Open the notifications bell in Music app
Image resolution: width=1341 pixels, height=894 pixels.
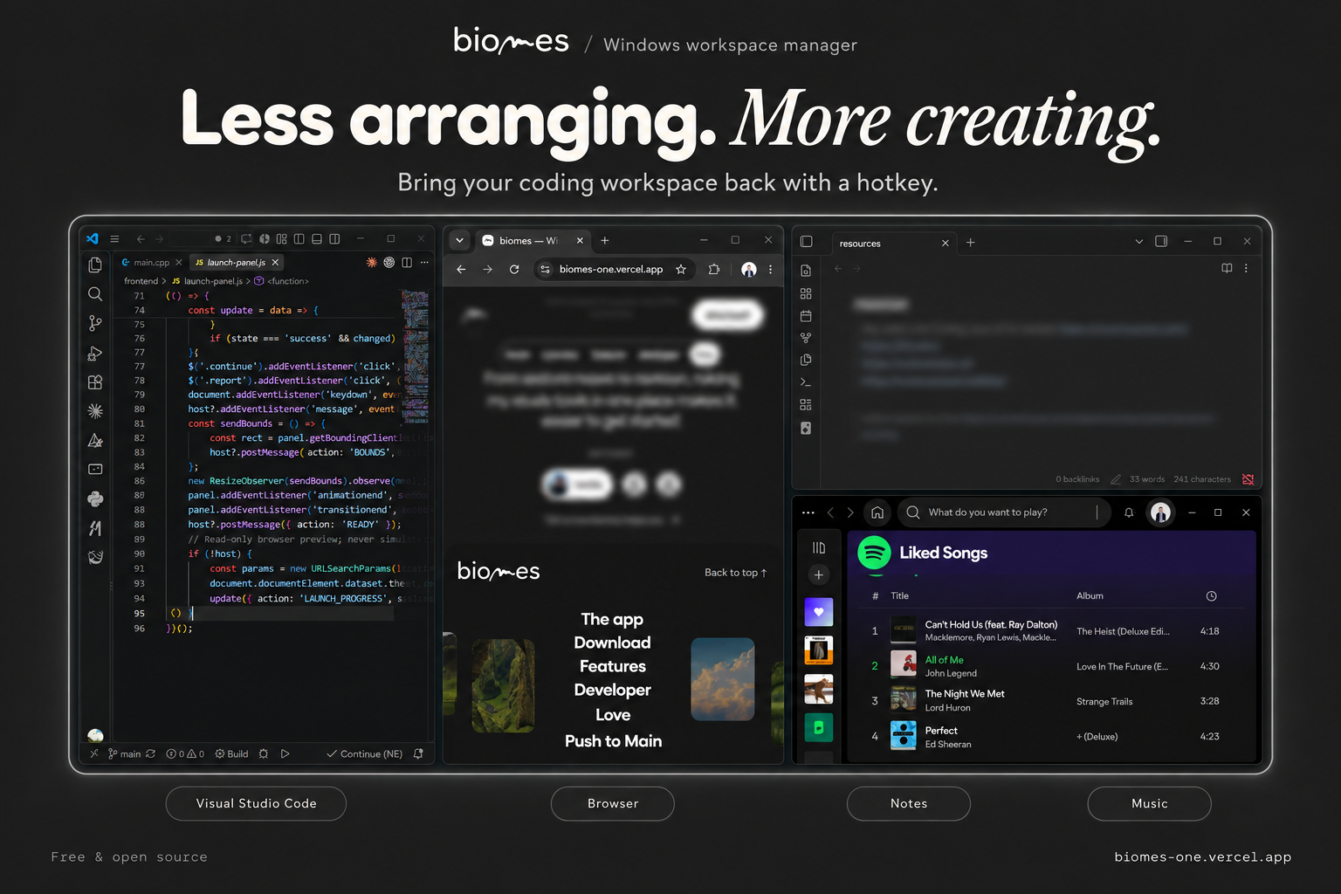coord(1129,512)
